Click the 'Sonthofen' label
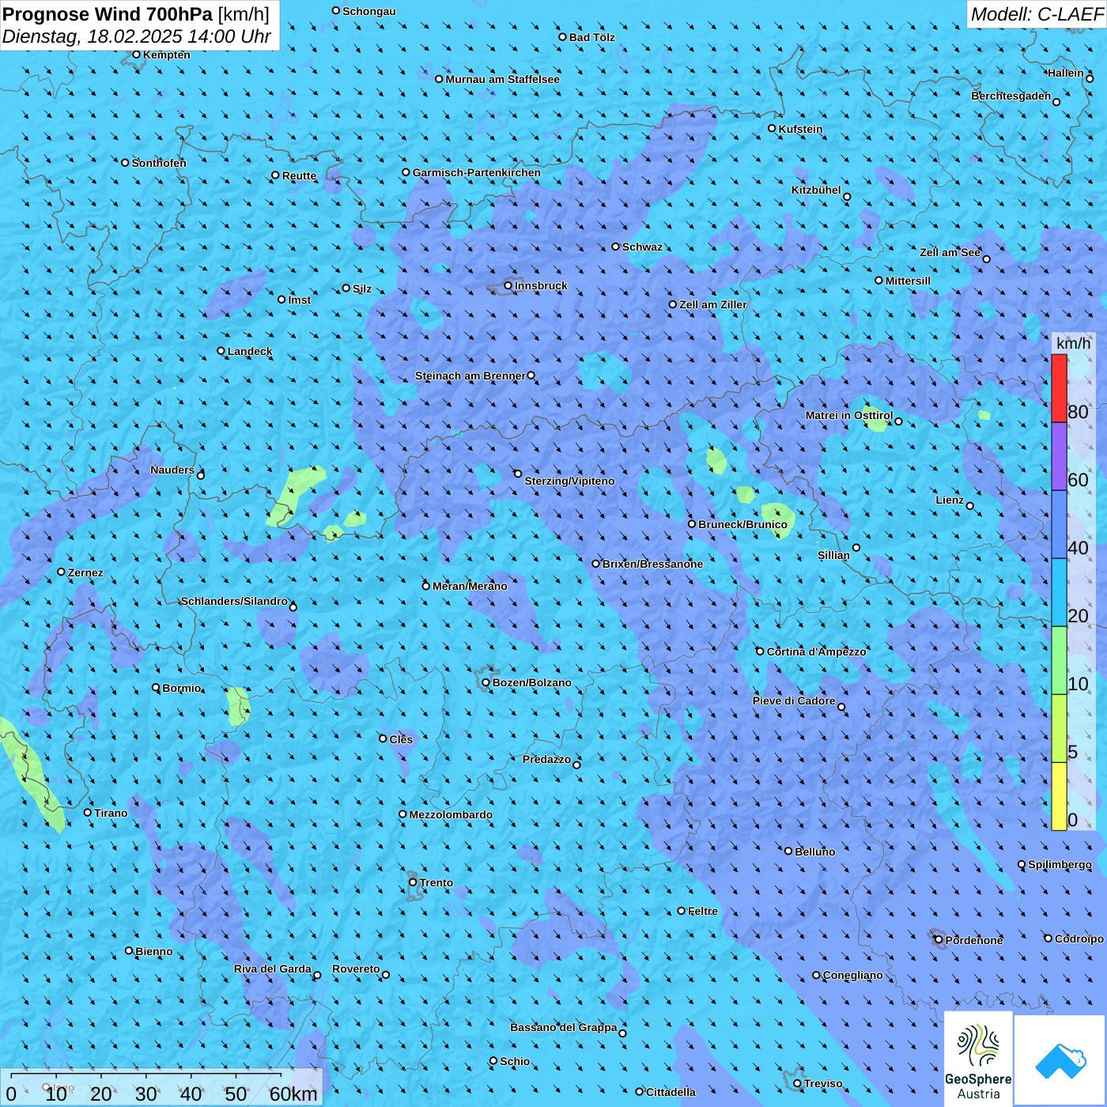The image size is (1107, 1107). [x=159, y=163]
